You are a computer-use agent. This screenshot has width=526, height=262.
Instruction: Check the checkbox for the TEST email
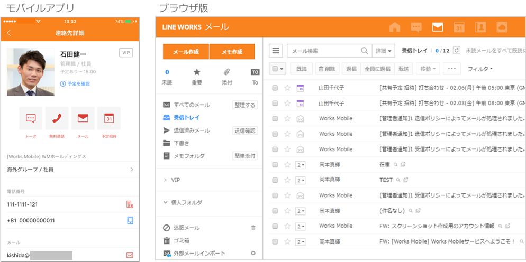tap(275, 180)
